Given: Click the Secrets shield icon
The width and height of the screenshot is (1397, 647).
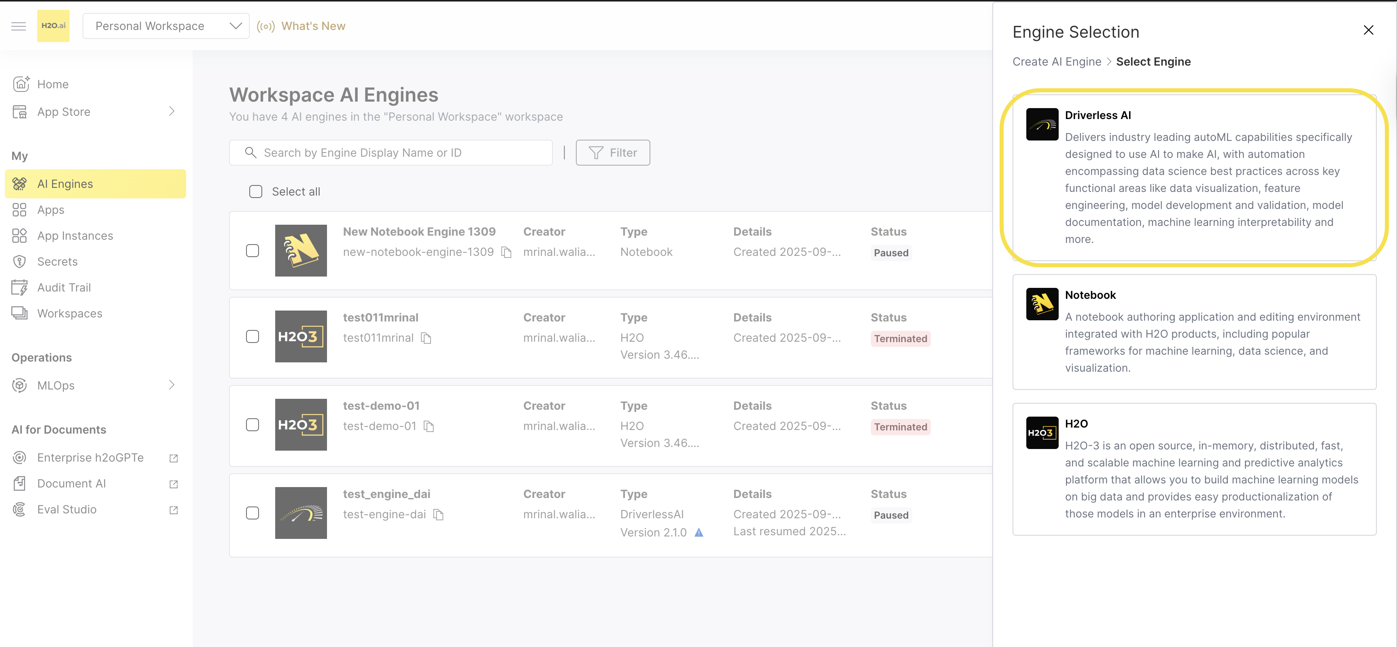Looking at the screenshot, I should pyautogui.click(x=19, y=262).
